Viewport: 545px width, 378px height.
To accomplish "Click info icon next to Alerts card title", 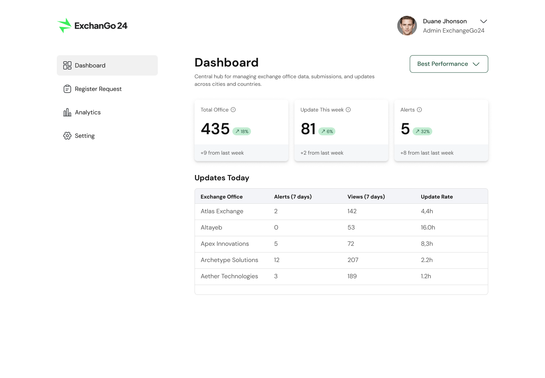I will tap(419, 110).
